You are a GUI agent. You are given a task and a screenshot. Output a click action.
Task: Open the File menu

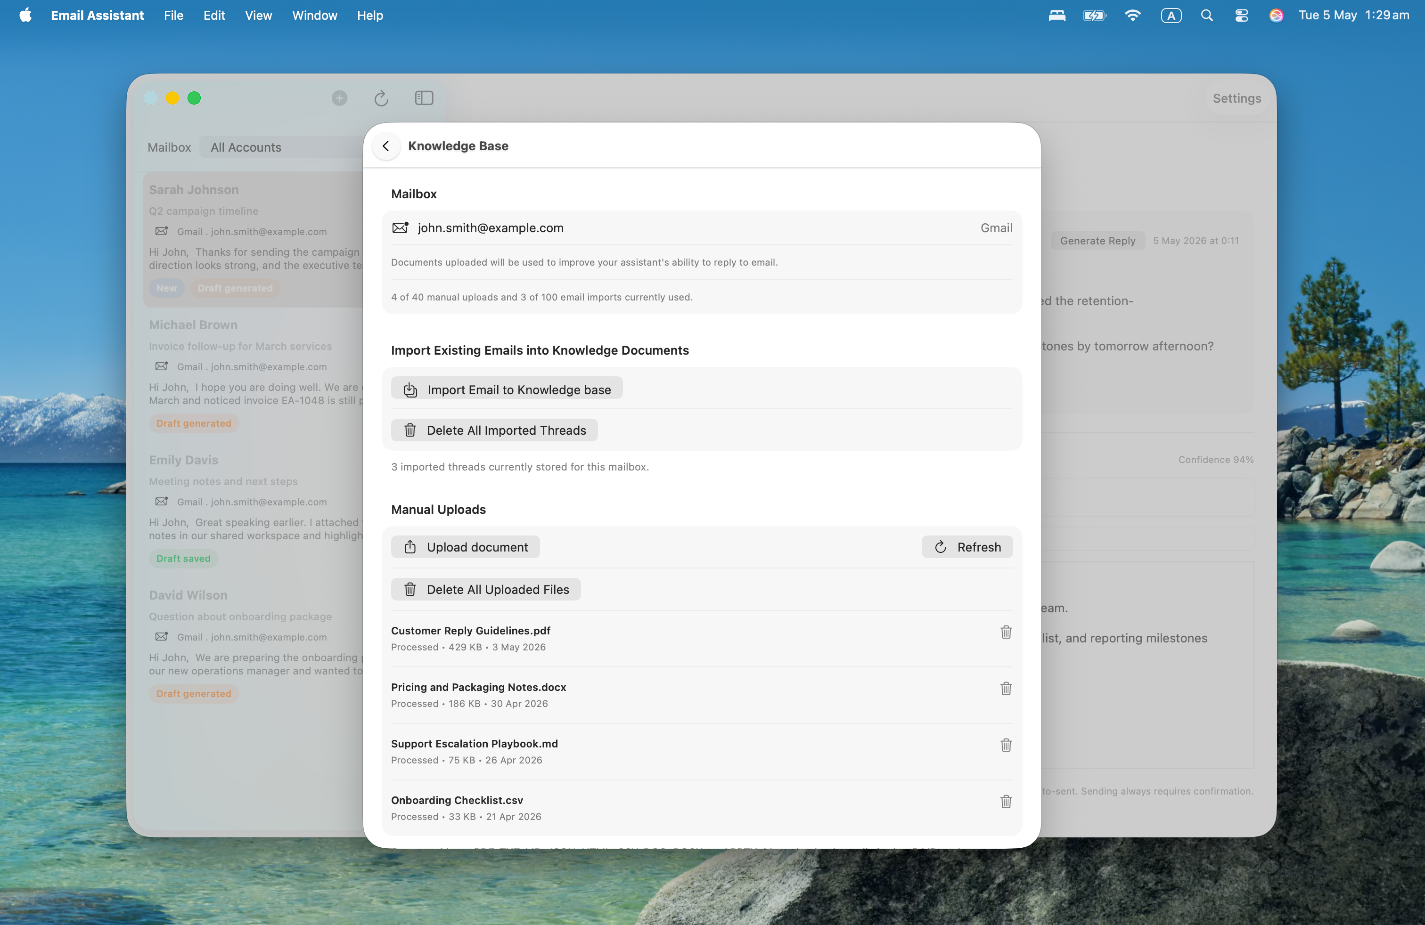point(173,15)
